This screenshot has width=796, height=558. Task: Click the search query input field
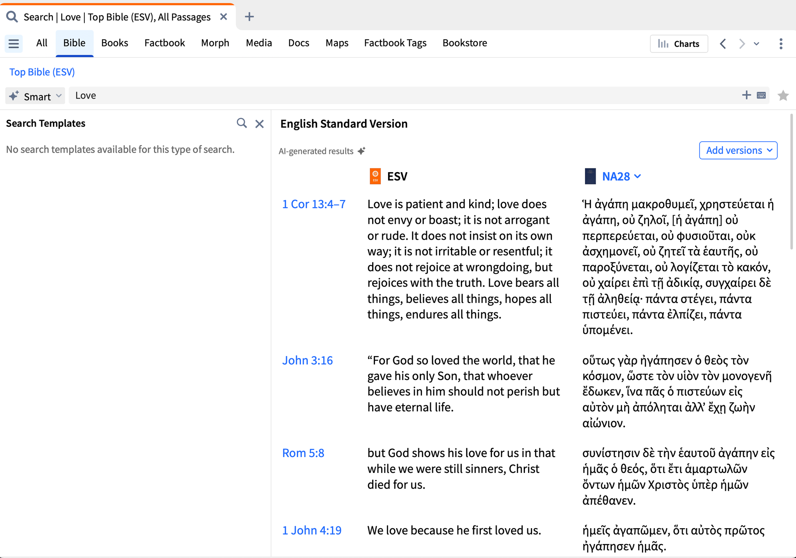404,95
